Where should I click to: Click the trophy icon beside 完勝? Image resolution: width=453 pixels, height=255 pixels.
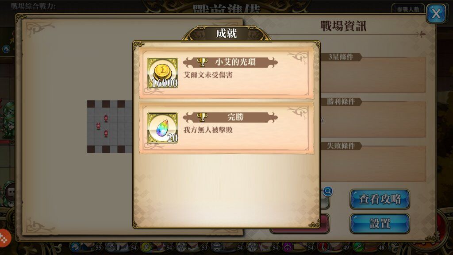pos(202,117)
